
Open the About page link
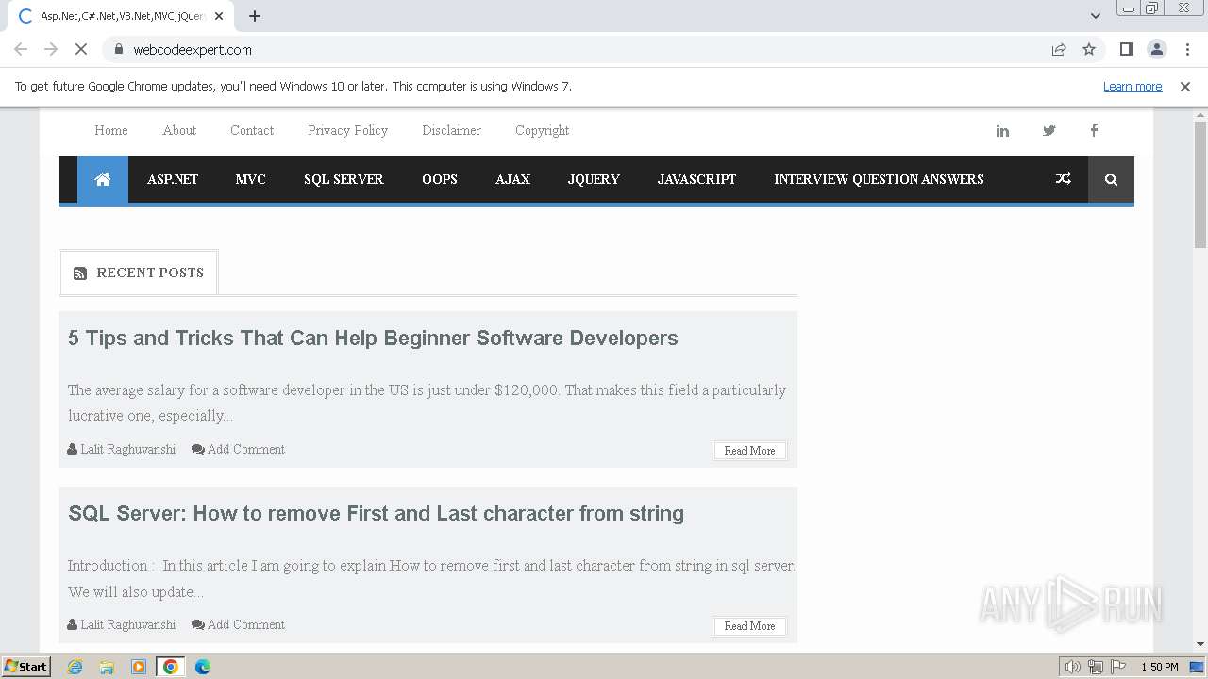click(x=179, y=131)
